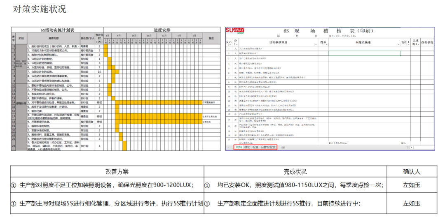445x219 pixels.
Task: Expand the 得分 column filter arrow
Action: click(327, 43)
